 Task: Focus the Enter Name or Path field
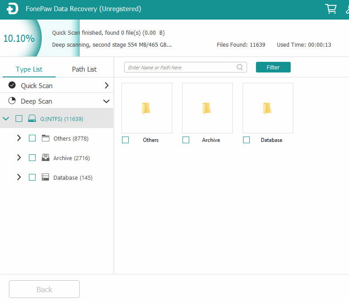click(x=180, y=68)
